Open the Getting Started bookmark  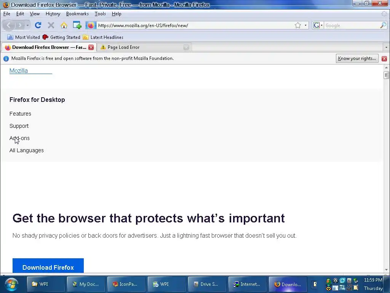coord(61,37)
